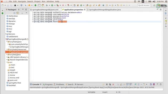
Task: Click Collapse All in Package Explorer
Action: click(14, 13)
